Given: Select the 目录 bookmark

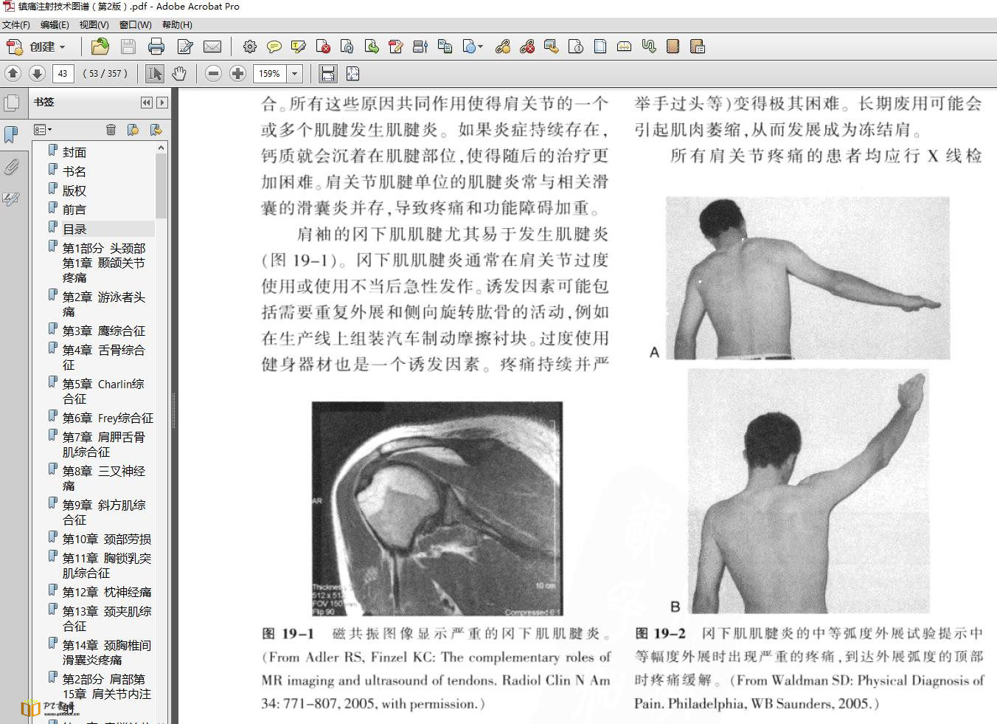Looking at the screenshot, I should coord(74,229).
